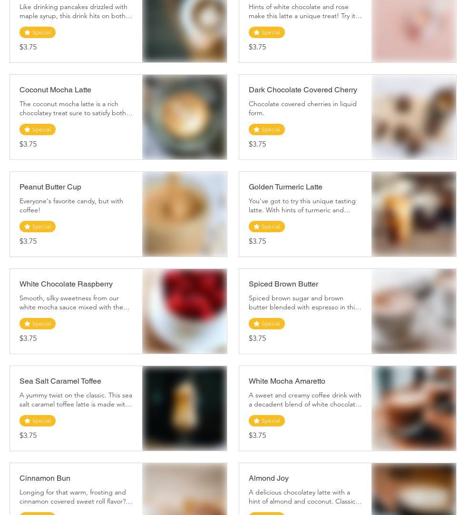459x515 pixels.
Task: Click the star icon on Coconut Mocha Latte's Special badge
Action: tap(27, 129)
